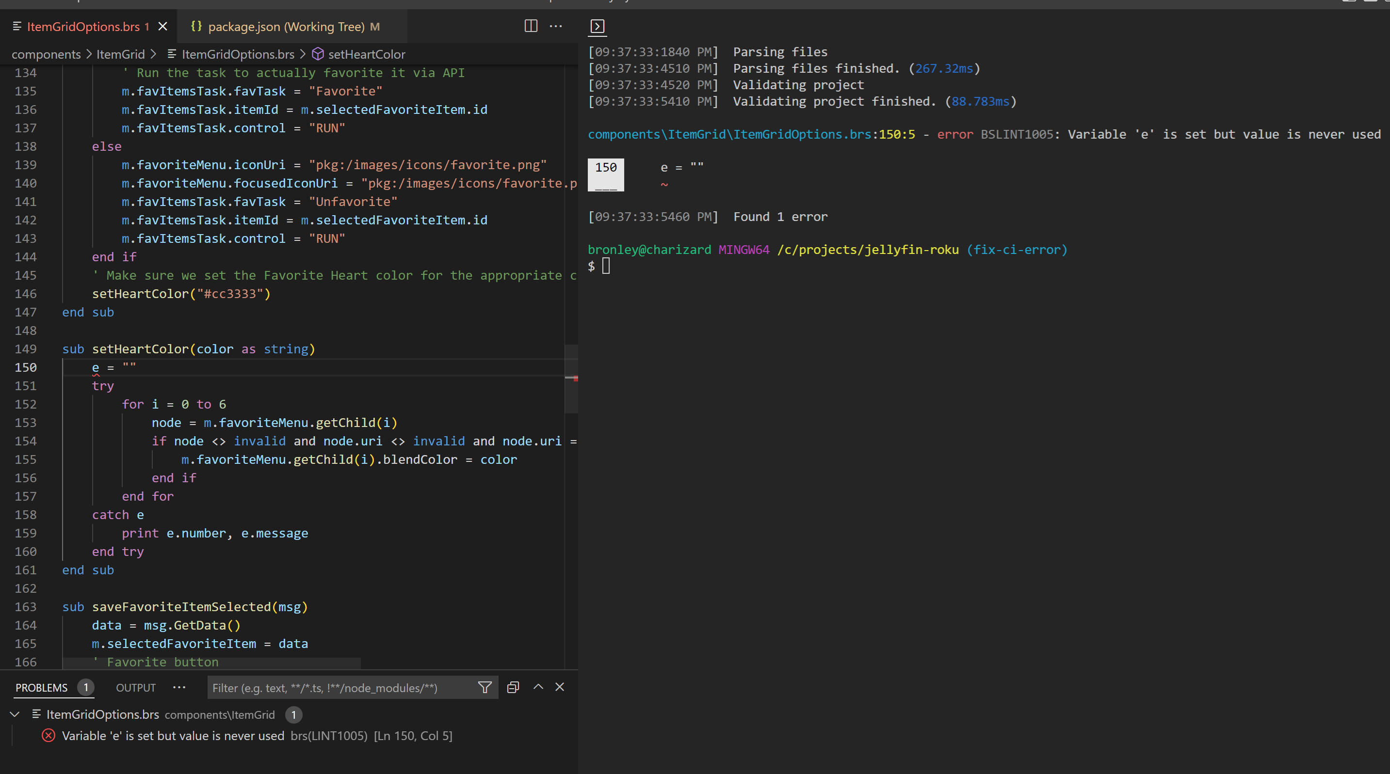Screen dimensions: 1390x774
Task: Maximize the bottom panel with the chevron
Action: 538,687
